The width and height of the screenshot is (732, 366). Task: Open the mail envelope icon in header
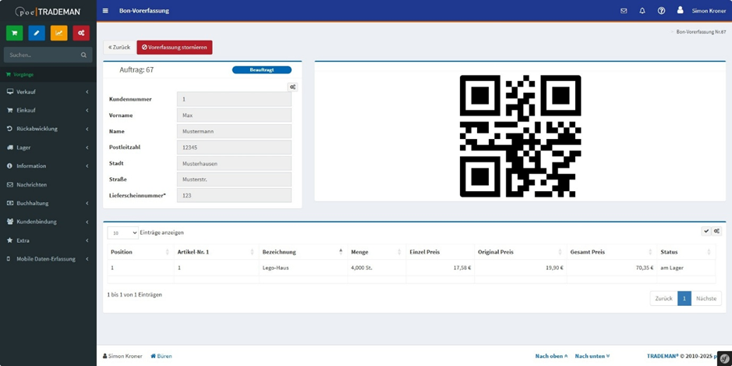[x=624, y=11]
